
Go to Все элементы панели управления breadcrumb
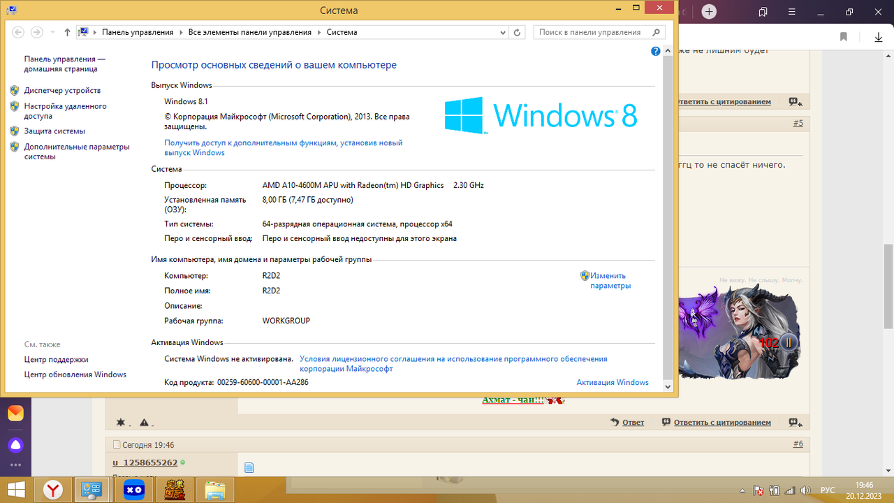coord(249,32)
